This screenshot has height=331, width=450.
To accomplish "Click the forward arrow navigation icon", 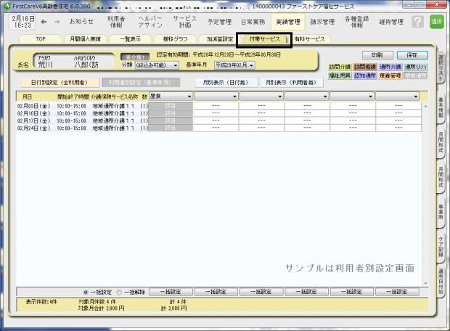I will [x=56, y=21].
